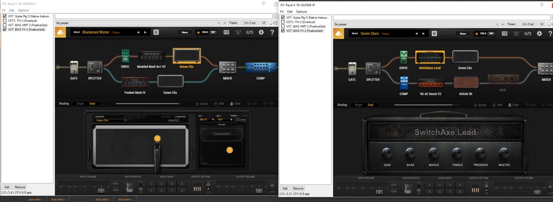
Task: Click 2 in 2 out button in Track 4 window
Action: coord(528,24)
